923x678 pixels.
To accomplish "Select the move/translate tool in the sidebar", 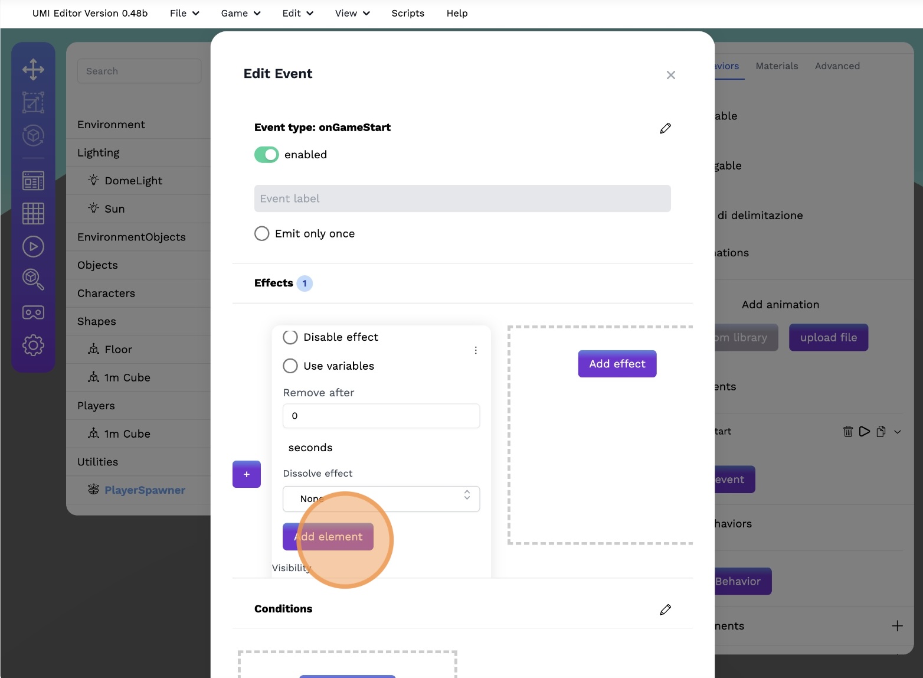I will (x=33, y=69).
